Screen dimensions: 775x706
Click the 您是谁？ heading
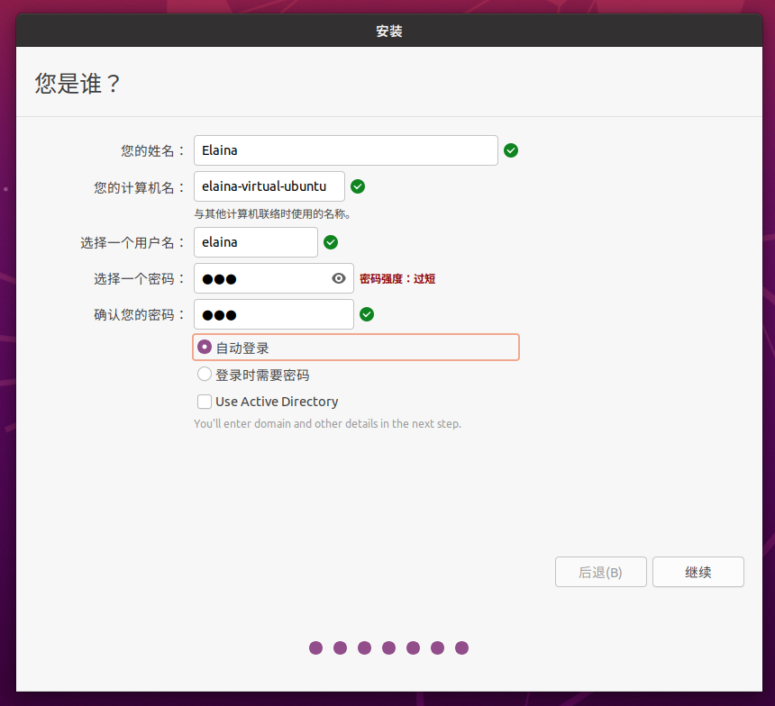pos(77,83)
